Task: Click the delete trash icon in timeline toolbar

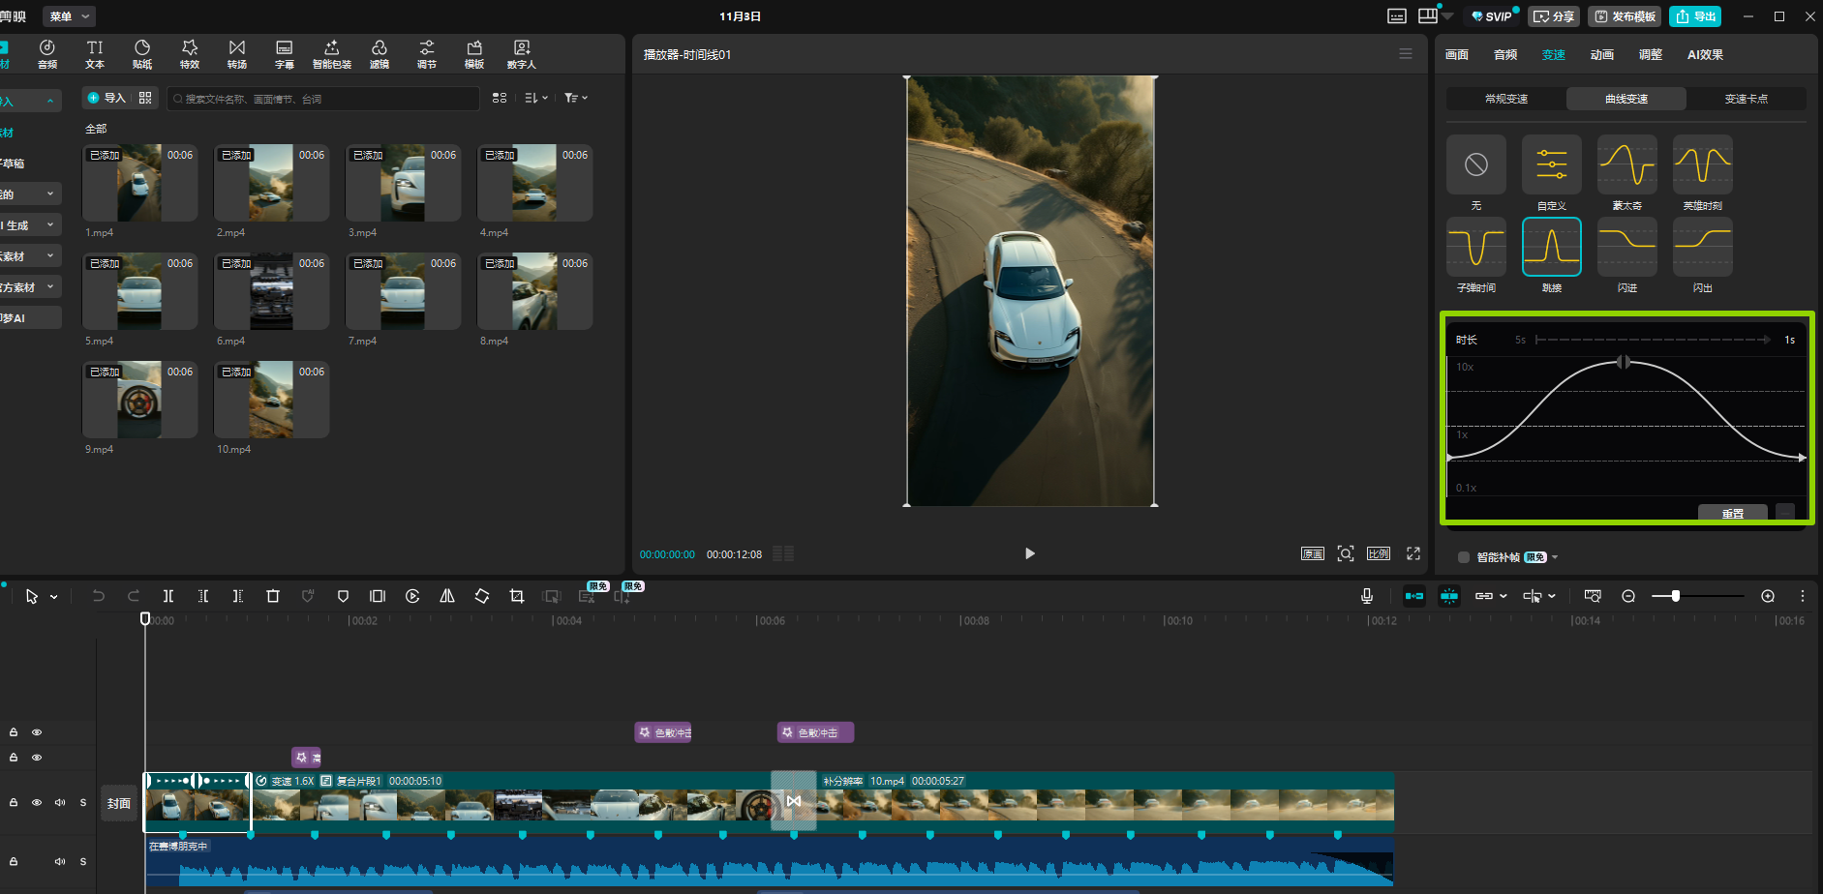Action: [x=273, y=596]
